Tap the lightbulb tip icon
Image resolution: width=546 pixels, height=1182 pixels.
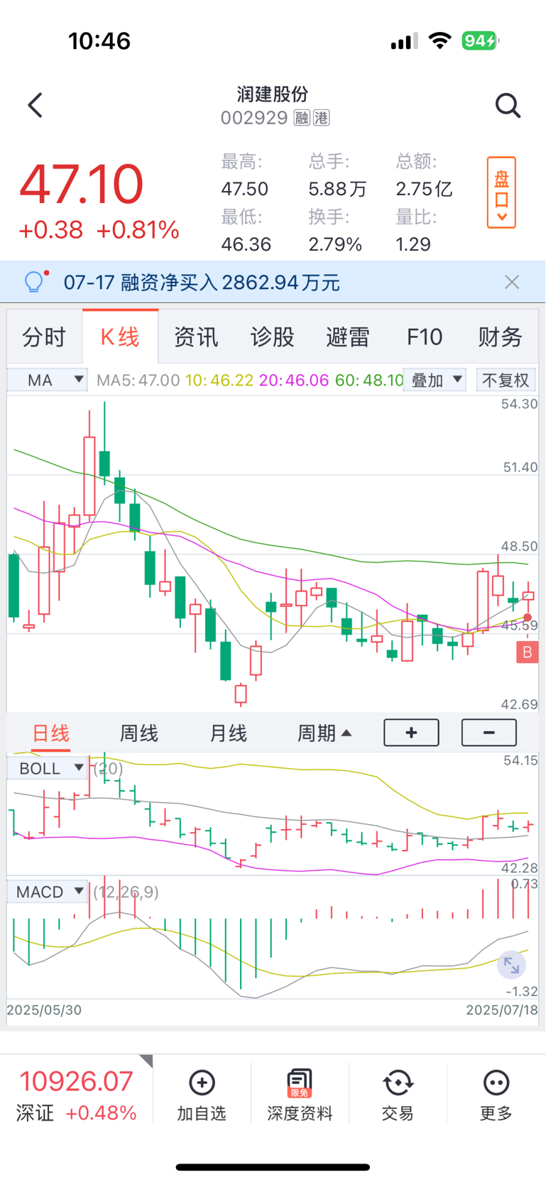(x=35, y=282)
